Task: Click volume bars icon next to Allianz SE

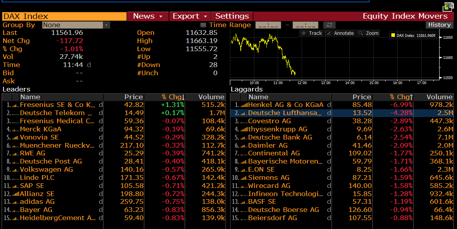Action: point(16,194)
